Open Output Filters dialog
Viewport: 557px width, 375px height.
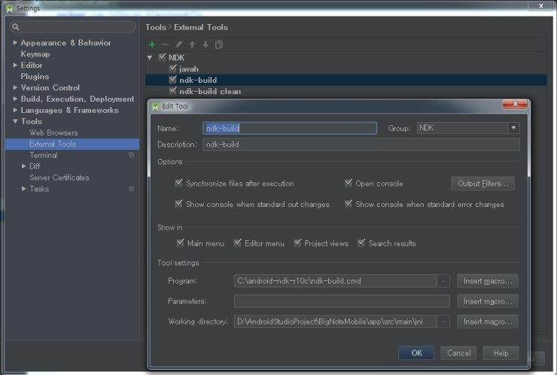tap(482, 184)
